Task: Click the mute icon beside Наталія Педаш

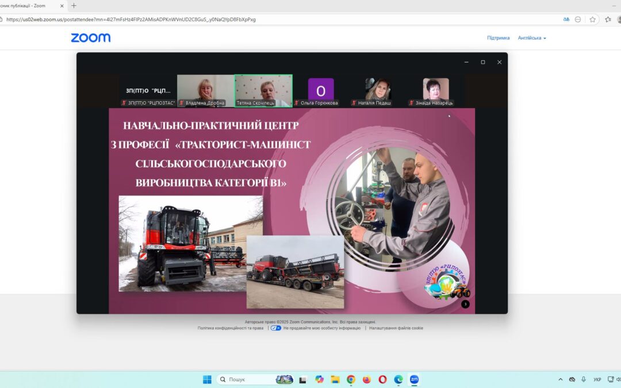Action: [353, 103]
